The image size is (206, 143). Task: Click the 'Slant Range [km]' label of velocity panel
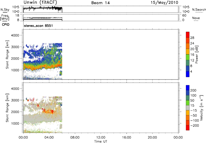[7, 108]
